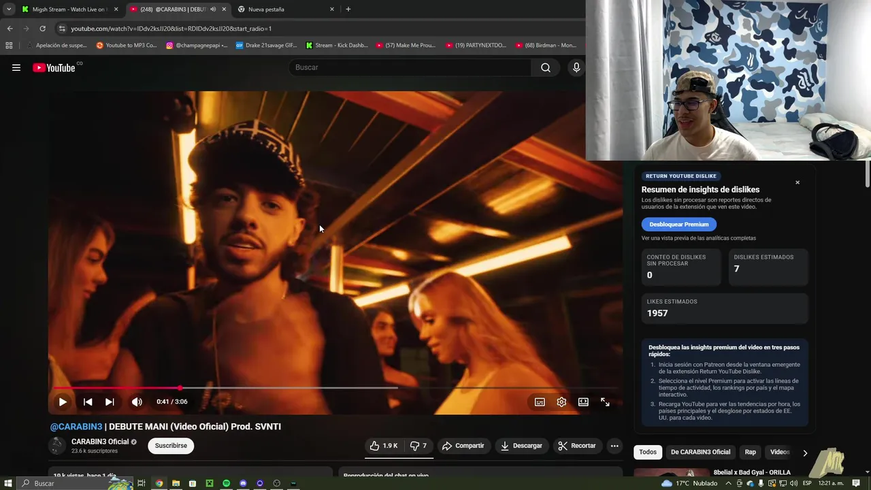Viewport: 871px width, 490px height.
Task: Reload the page
Action: (42, 29)
